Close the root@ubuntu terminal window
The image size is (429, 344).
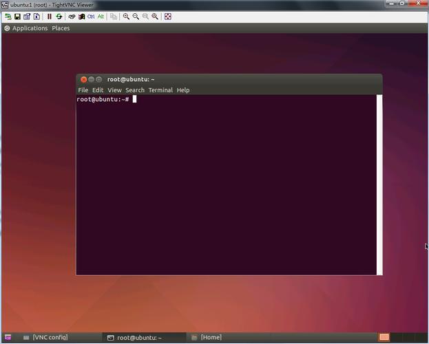[x=84, y=79]
